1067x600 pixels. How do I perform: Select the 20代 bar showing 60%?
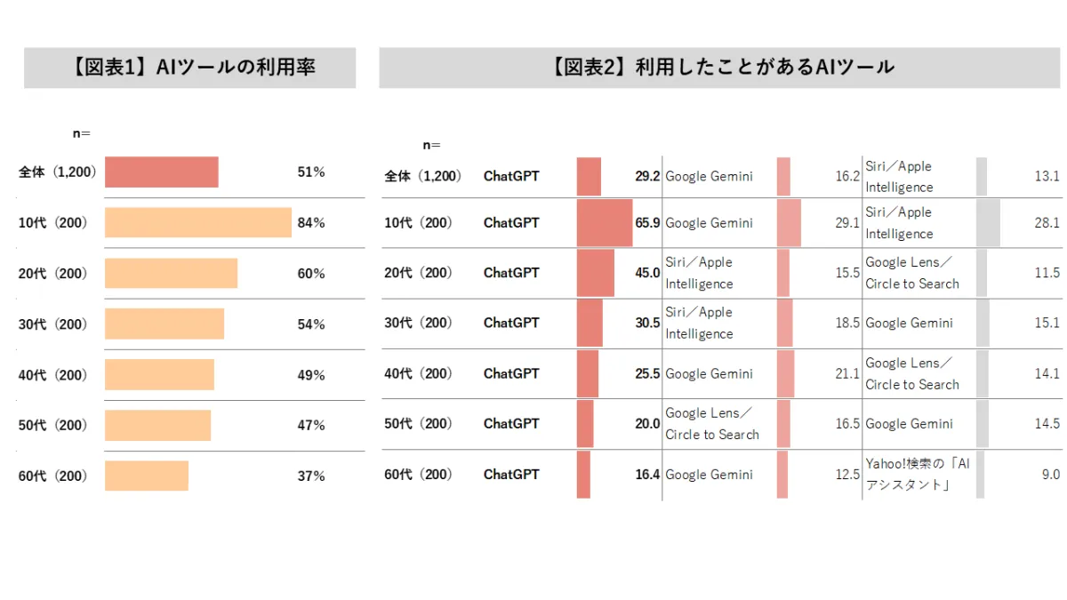pos(171,273)
